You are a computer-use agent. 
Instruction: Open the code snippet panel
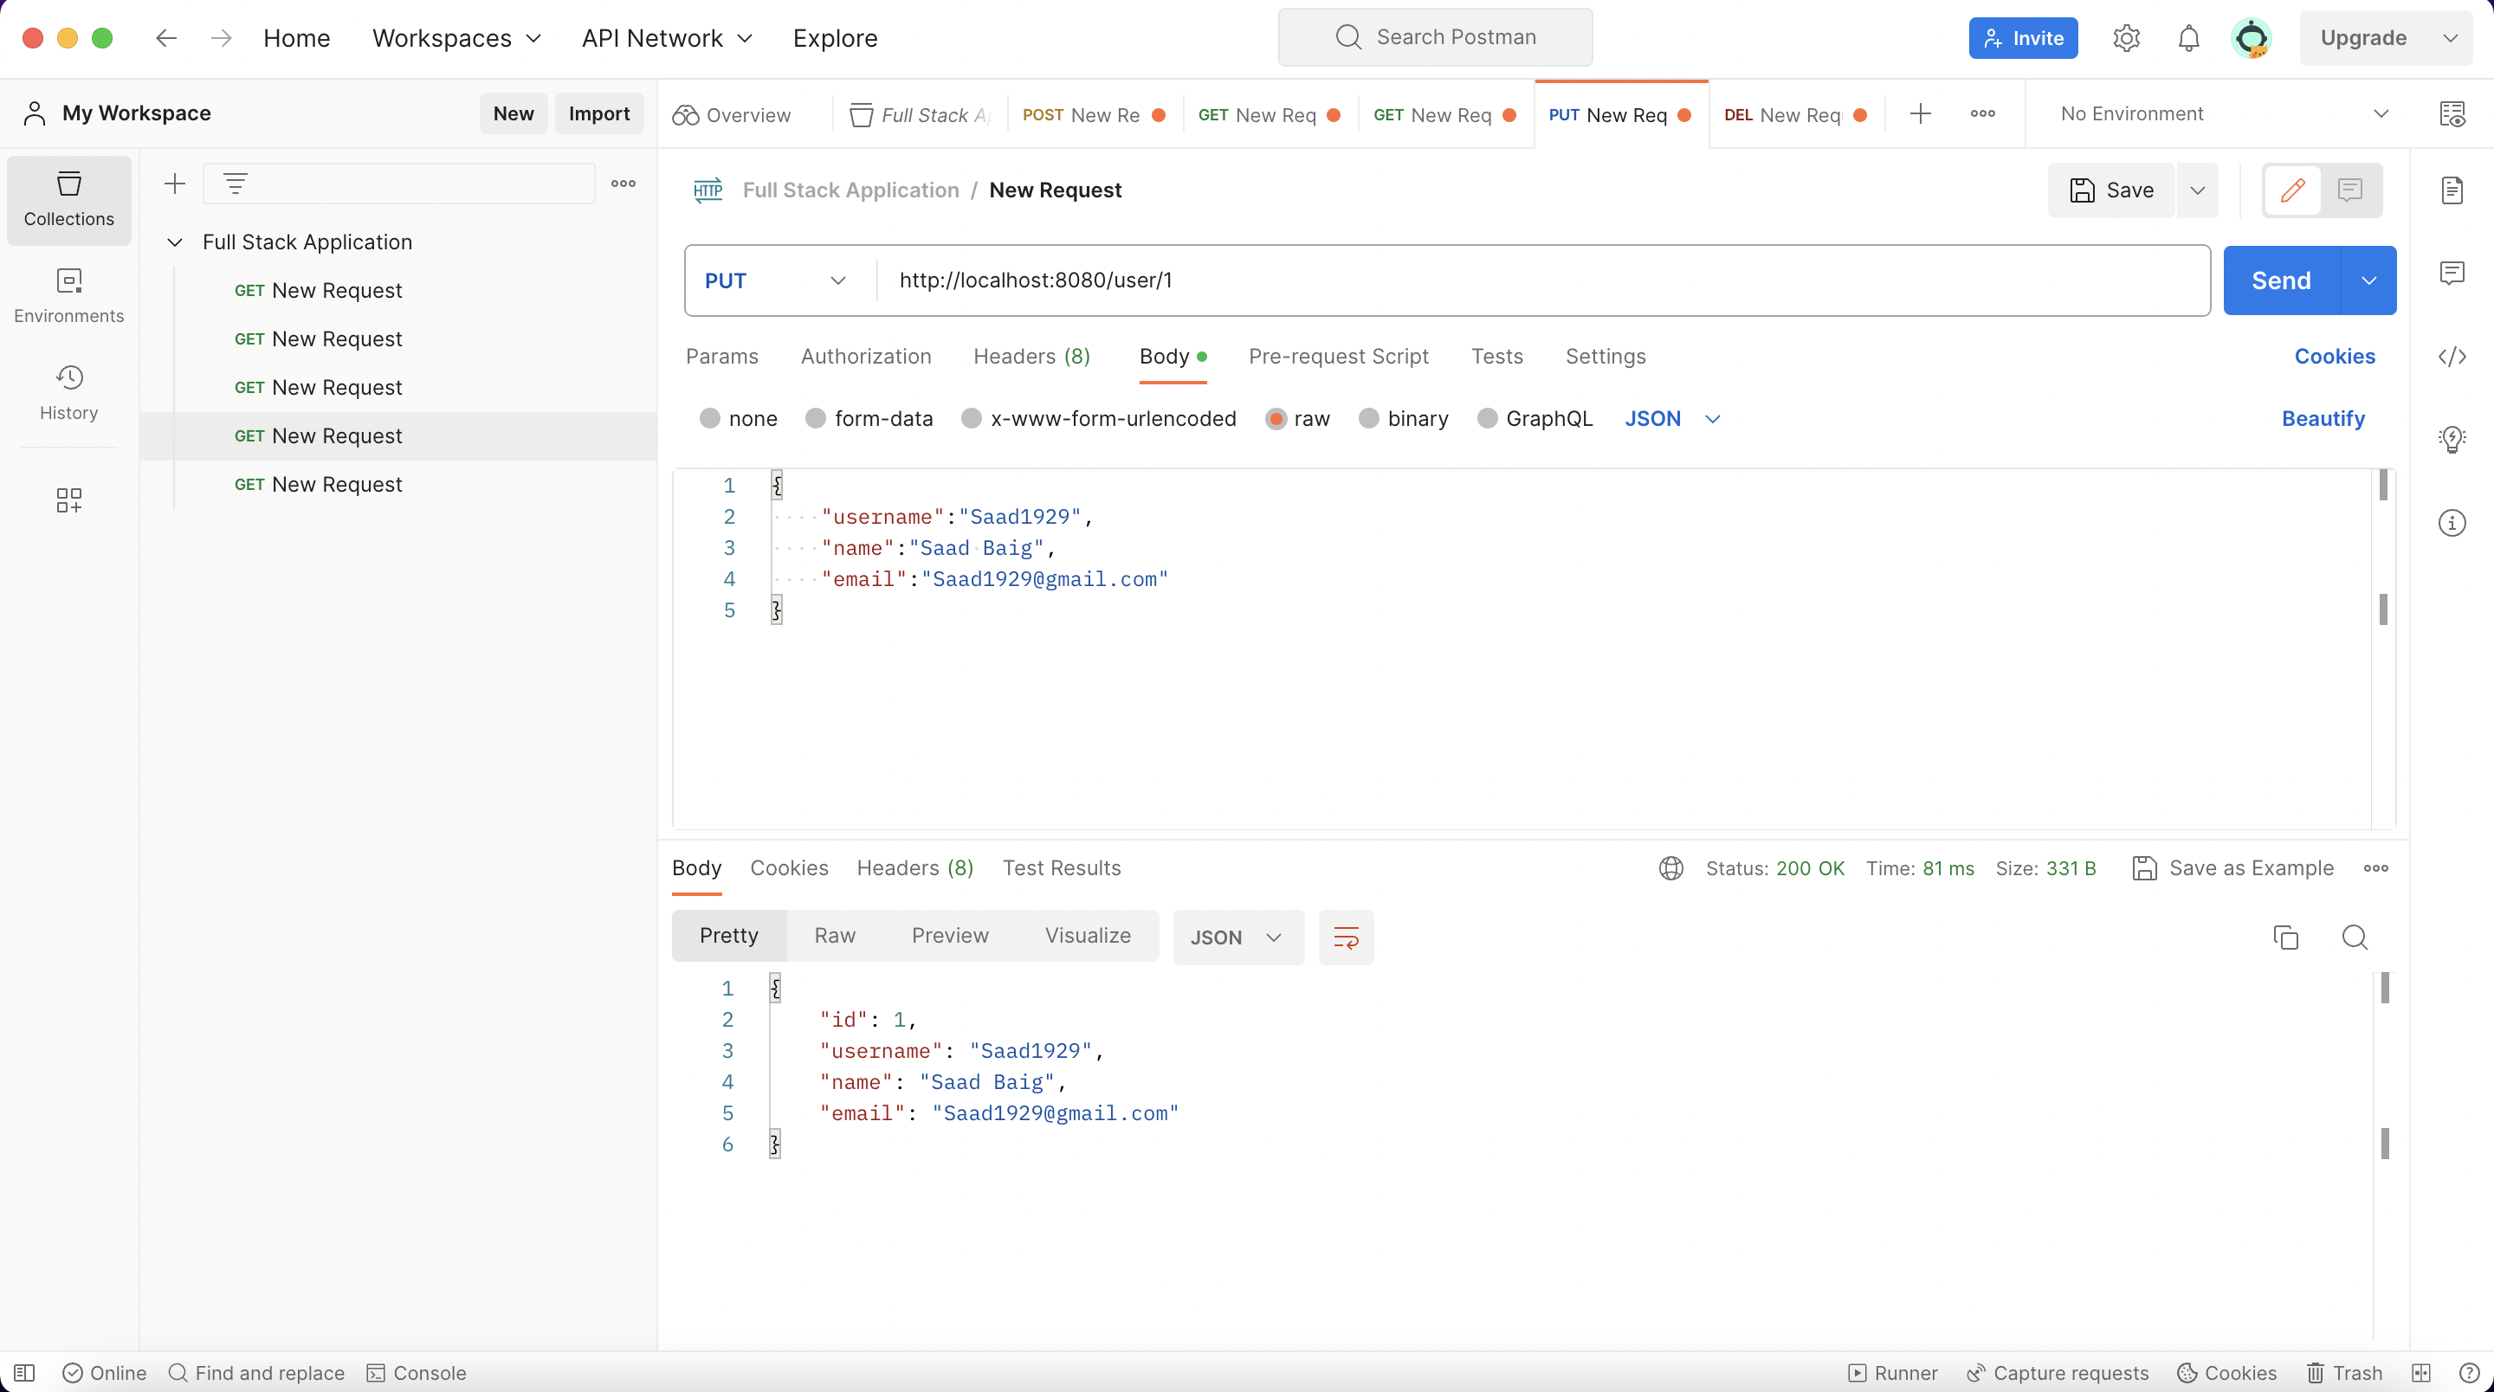coord(2452,357)
